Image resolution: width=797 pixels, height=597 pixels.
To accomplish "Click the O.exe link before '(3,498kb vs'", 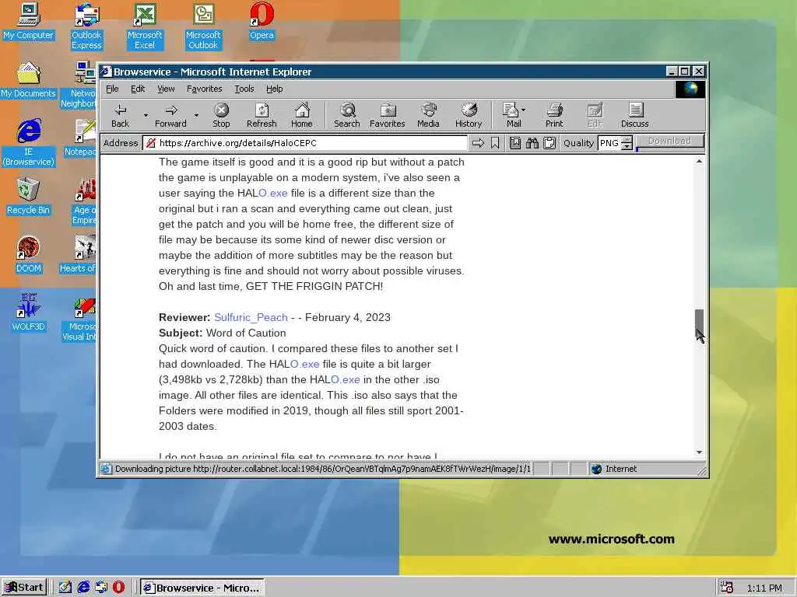I will point(304,364).
